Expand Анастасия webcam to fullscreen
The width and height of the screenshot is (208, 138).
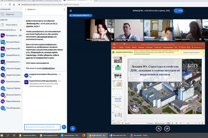(x=112, y=21)
